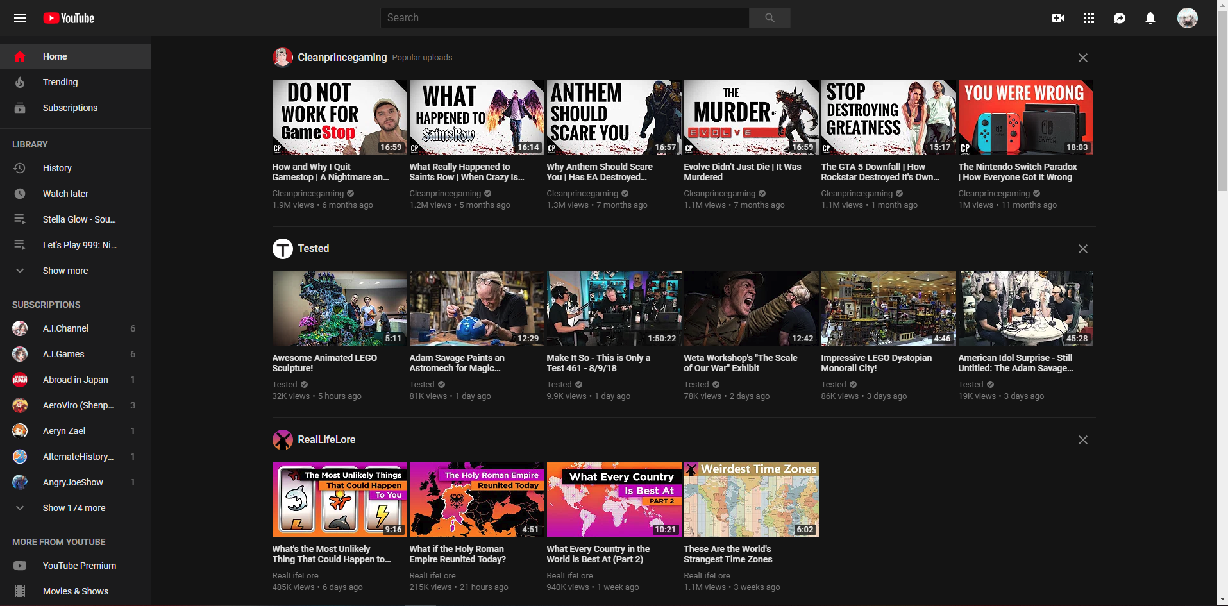The image size is (1228, 606).
Task: Open Subscriptions in the sidebar
Action: [x=75, y=108]
